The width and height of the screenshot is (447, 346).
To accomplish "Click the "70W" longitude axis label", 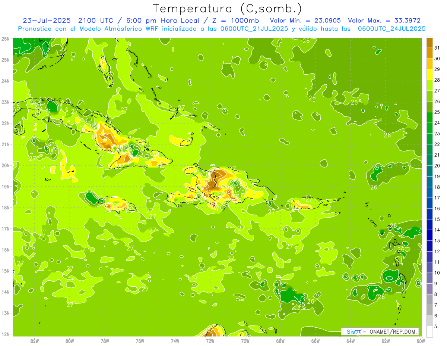I will [245, 341].
